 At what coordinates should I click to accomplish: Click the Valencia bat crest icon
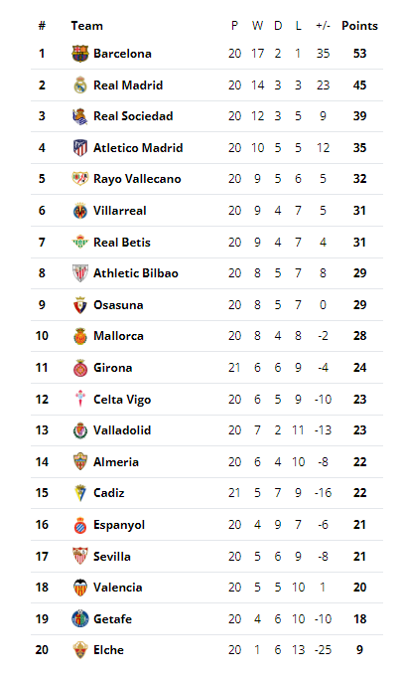(x=80, y=588)
